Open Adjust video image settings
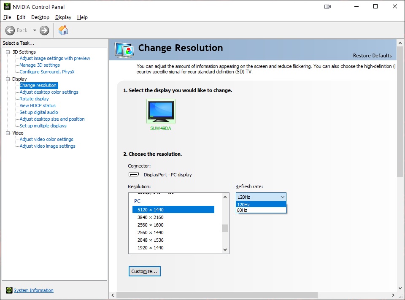Image resolution: width=405 pixels, height=300 pixels. click(48, 146)
